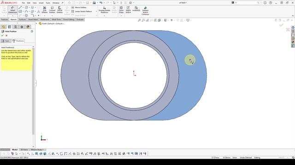Expand the Circle tool dropdown arrow
The image size is (295, 165).
[x=29, y=7]
